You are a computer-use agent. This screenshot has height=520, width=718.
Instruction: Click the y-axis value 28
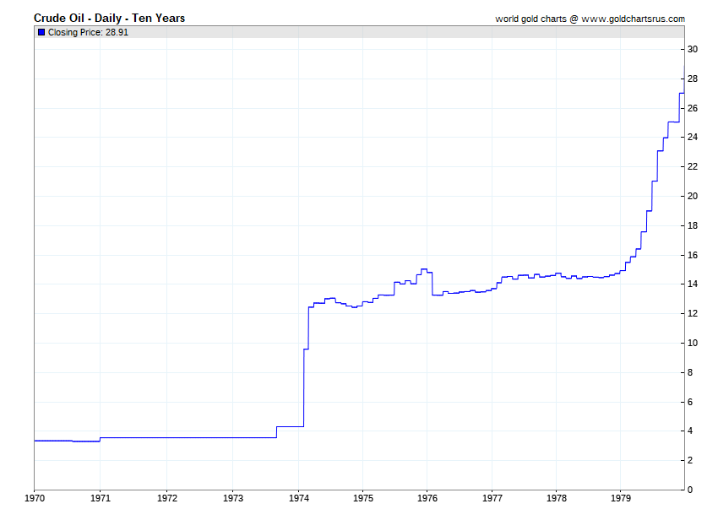(x=693, y=79)
